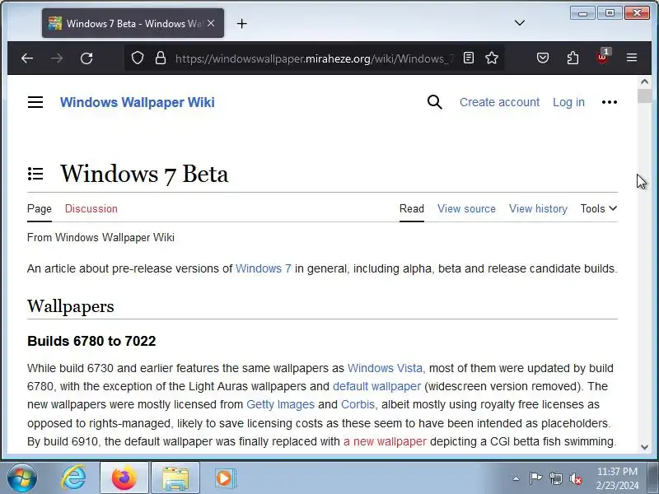Open the extensions puzzle icon
Screen dimensions: 659x494
[573, 58]
